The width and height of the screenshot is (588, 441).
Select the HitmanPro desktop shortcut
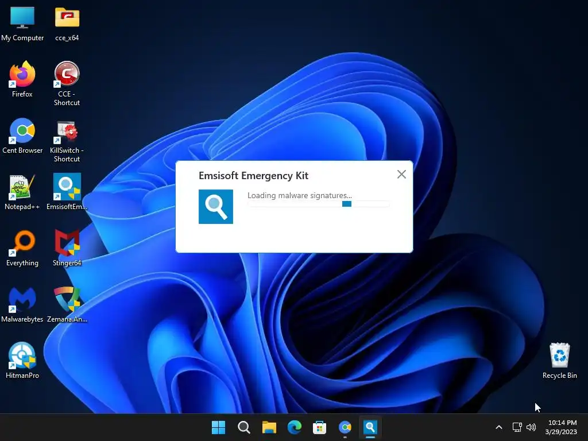22,361
